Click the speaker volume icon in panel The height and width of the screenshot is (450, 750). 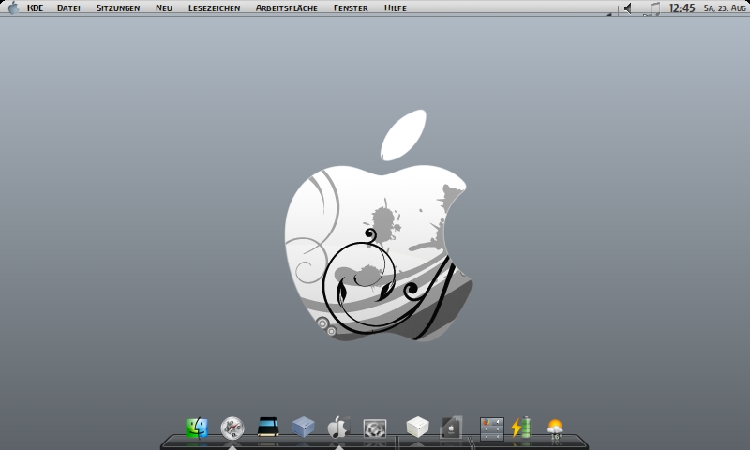pyautogui.click(x=628, y=8)
